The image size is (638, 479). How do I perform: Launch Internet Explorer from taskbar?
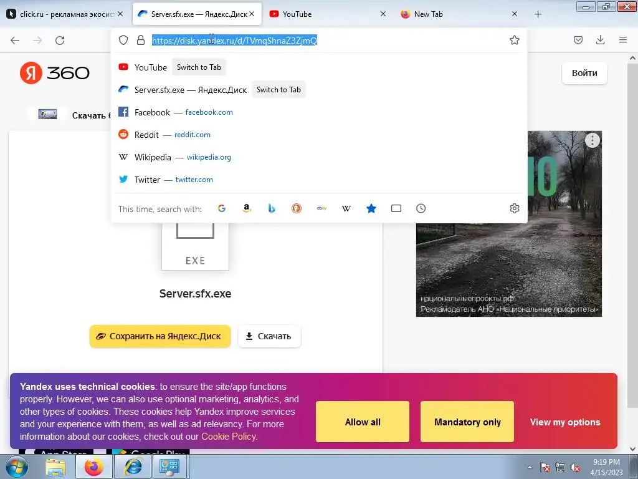point(133,467)
